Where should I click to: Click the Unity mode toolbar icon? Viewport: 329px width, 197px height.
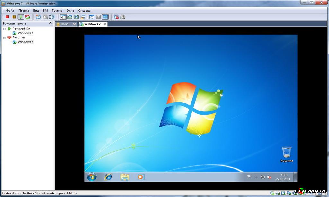(83, 17)
